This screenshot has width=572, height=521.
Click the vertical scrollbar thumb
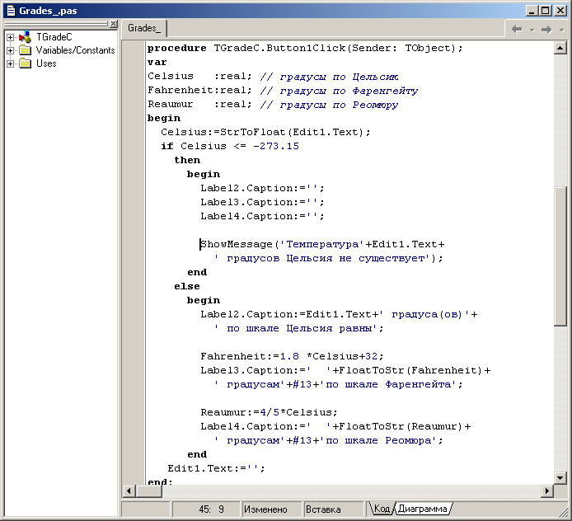(560, 256)
